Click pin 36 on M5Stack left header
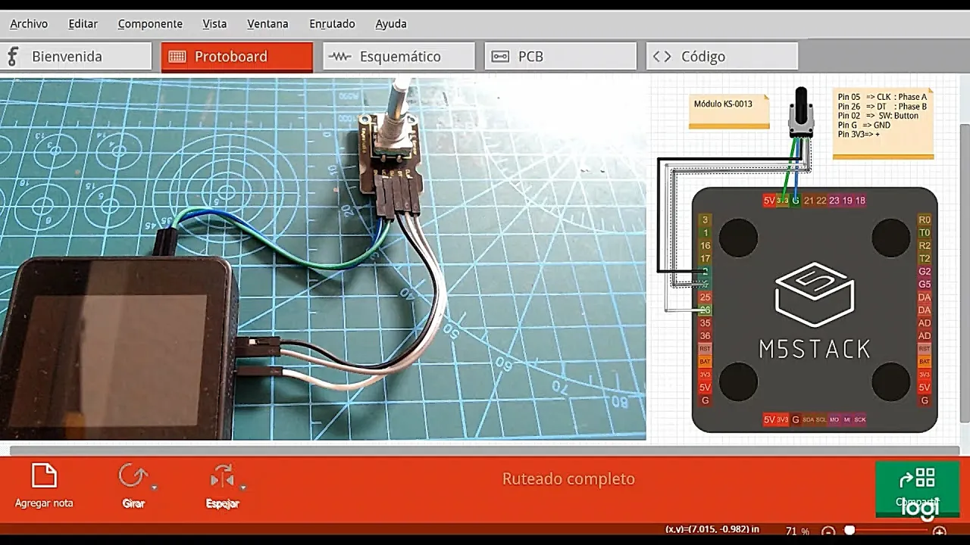 click(706, 335)
